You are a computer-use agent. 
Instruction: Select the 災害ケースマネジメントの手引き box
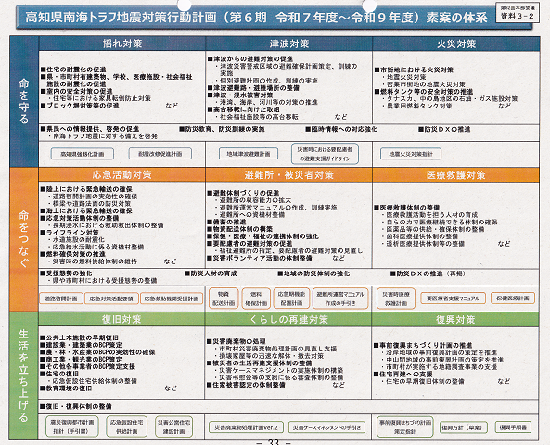click(x=326, y=427)
